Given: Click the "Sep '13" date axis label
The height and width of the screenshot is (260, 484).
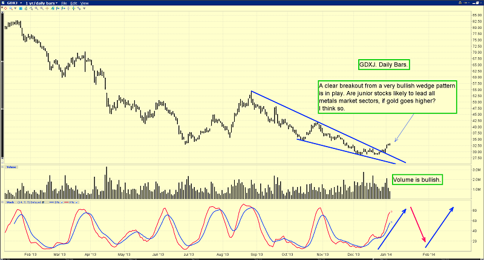Looking at the screenshot, I should (x=257, y=255).
